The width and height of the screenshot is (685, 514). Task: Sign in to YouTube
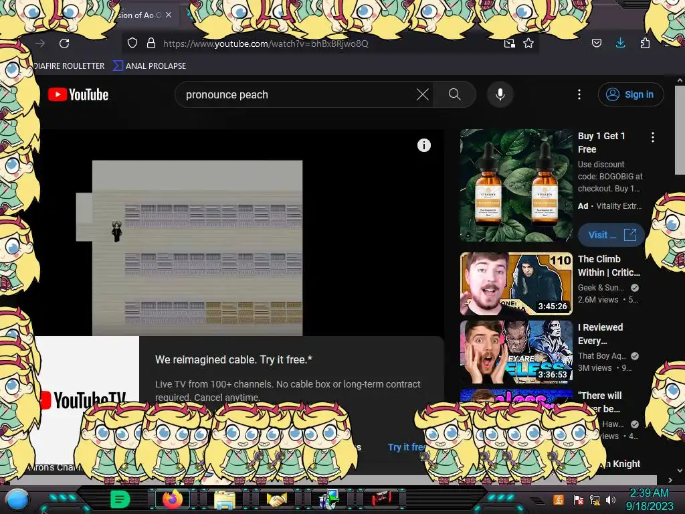630,94
